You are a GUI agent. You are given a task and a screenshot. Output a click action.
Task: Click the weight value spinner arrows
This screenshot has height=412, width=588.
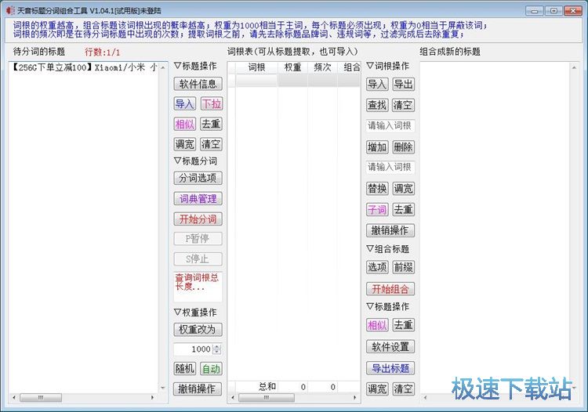(x=217, y=349)
